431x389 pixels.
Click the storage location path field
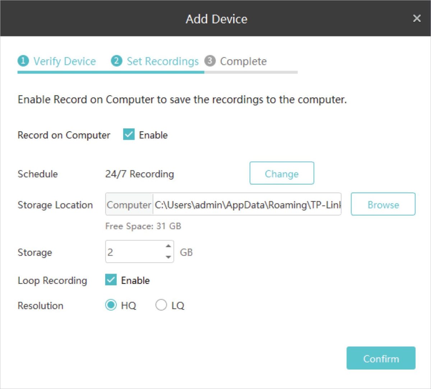pyautogui.click(x=248, y=204)
